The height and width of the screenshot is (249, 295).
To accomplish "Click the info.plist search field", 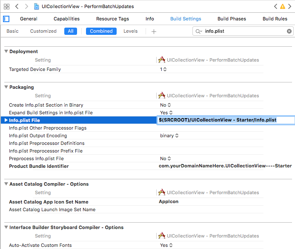I will tap(243, 31).
